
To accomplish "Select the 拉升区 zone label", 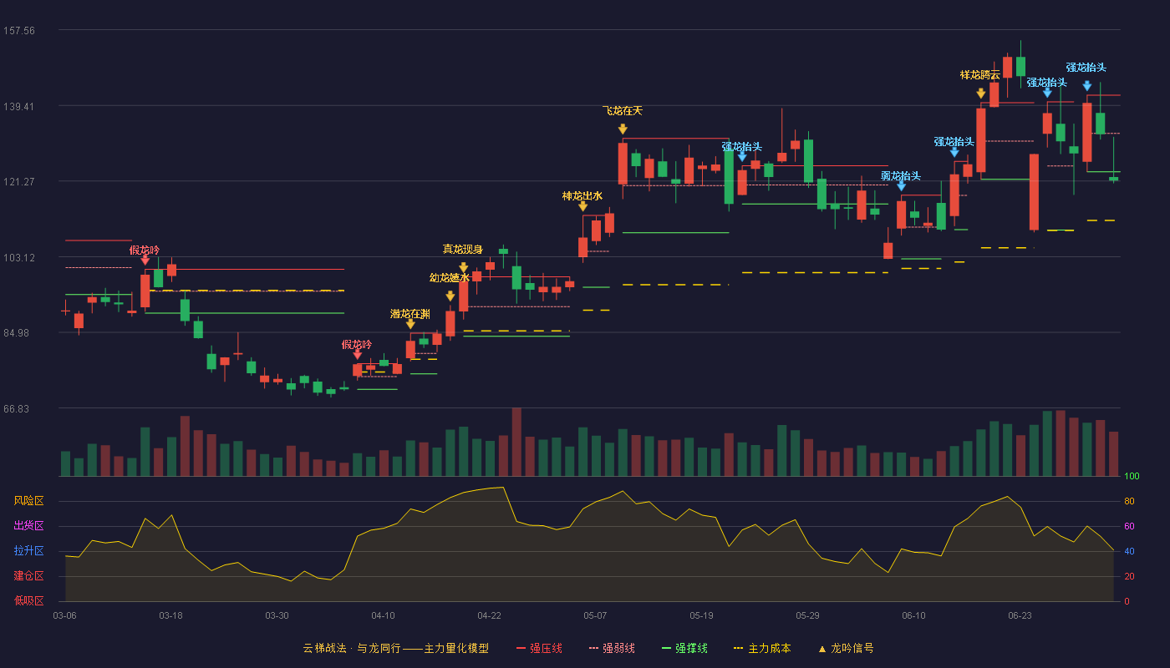I will pyautogui.click(x=29, y=551).
